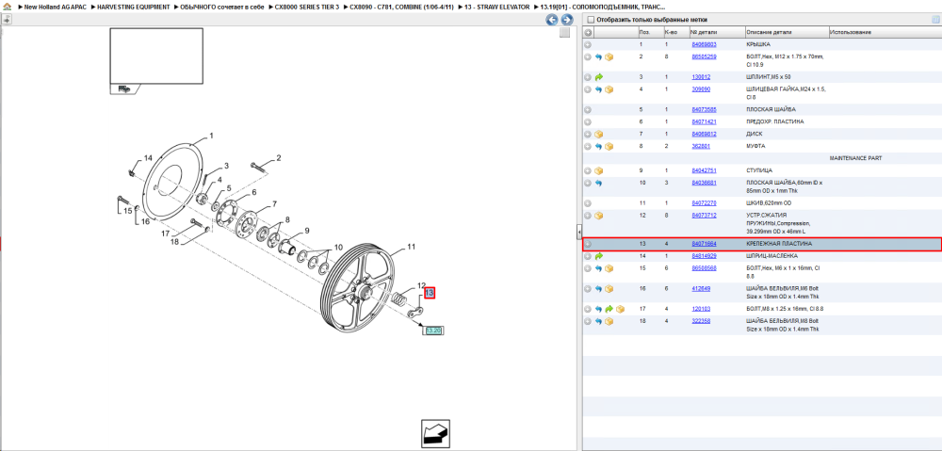Screen dimensions: 942x451
Task: Sort by the Описание детали column header
Action: (x=786, y=32)
